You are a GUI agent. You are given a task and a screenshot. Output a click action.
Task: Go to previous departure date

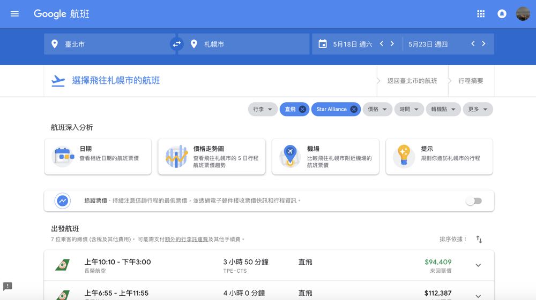click(x=382, y=44)
